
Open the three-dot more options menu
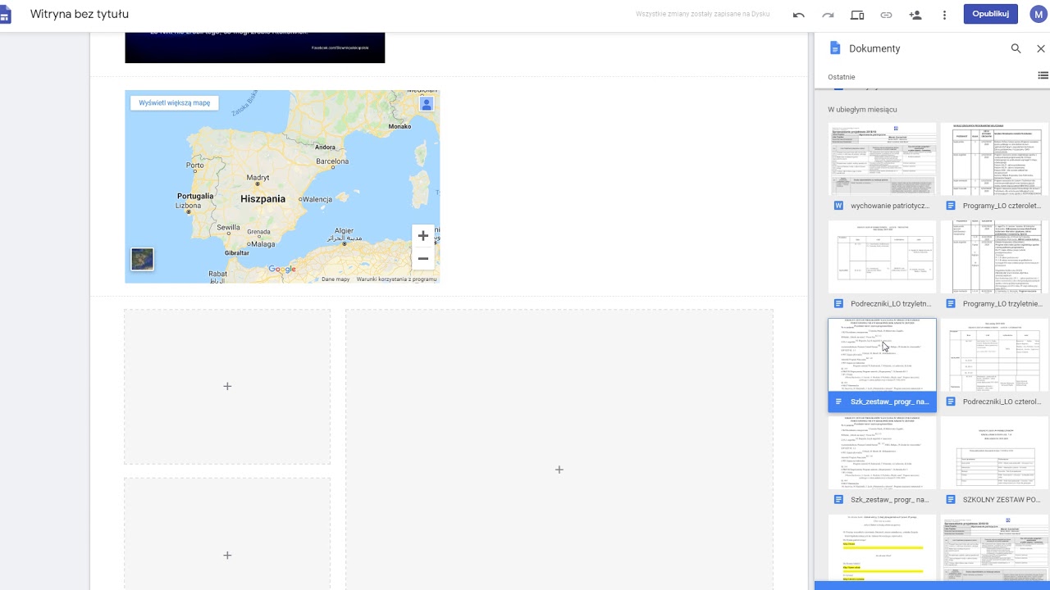tap(945, 15)
